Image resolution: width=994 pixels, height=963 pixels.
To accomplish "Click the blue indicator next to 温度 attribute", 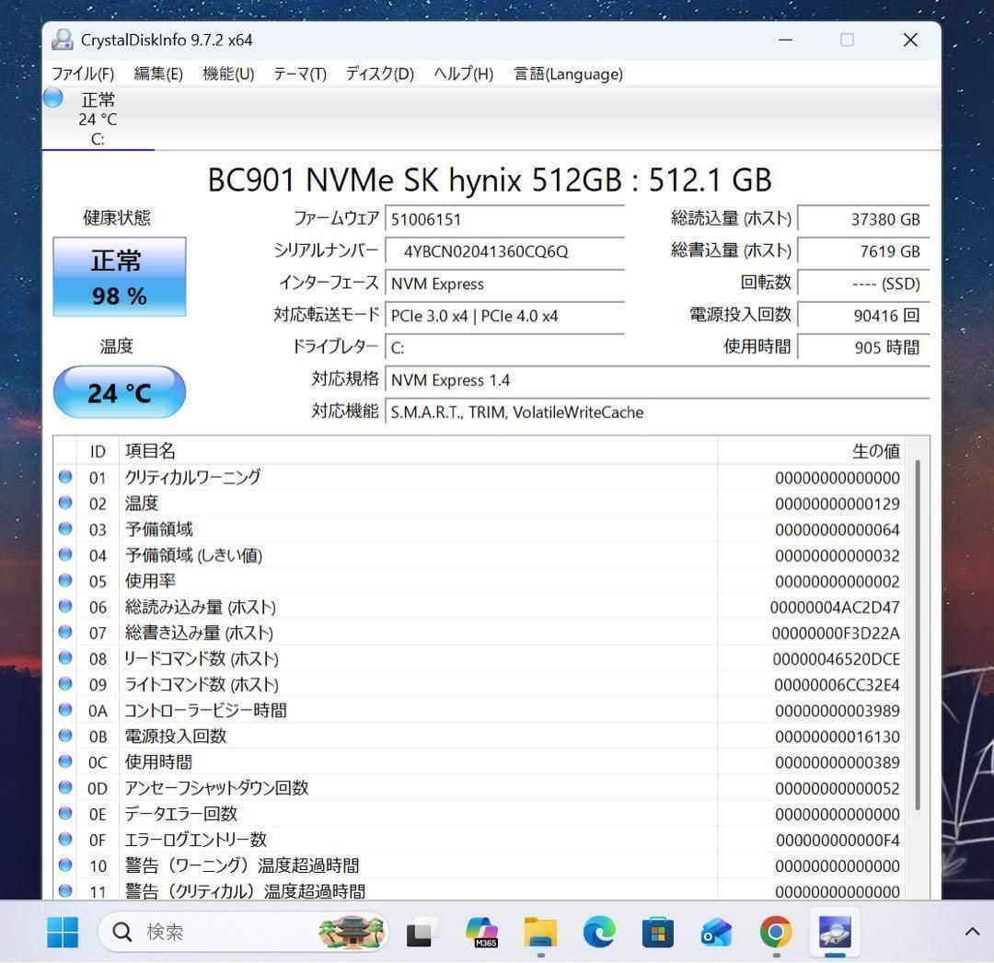I will (x=64, y=503).
